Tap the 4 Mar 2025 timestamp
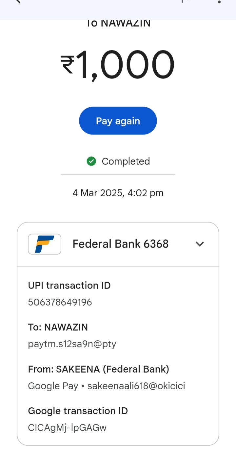Screen dimensions: 236x451 click(118, 193)
